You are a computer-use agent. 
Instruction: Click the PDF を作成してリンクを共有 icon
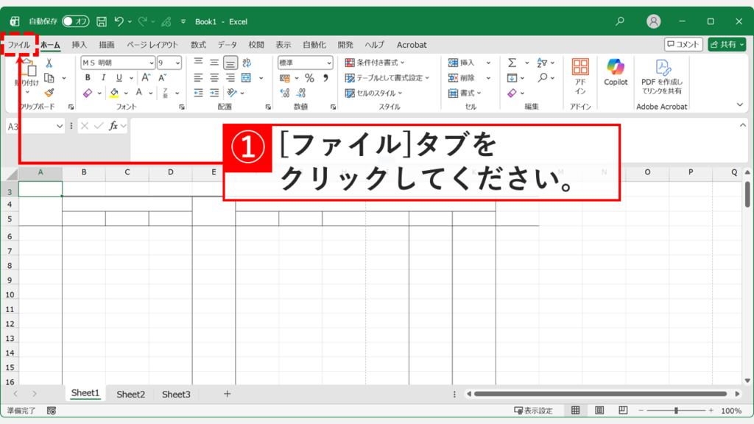point(662,74)
